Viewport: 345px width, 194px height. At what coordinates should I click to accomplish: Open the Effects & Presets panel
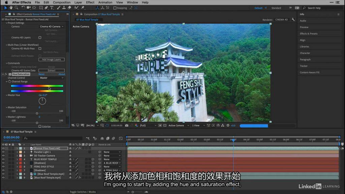pos(309,34)
